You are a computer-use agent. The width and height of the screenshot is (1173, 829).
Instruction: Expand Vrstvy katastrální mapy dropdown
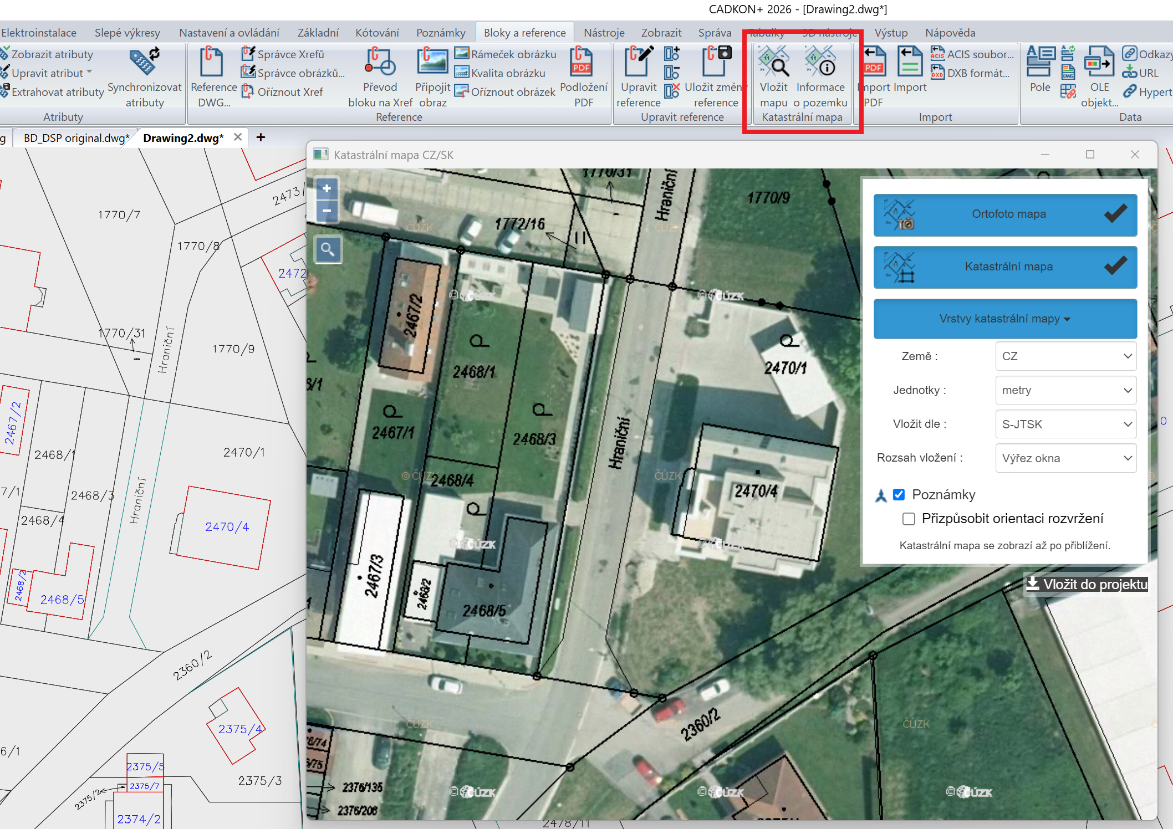(x=1005, y=319)
